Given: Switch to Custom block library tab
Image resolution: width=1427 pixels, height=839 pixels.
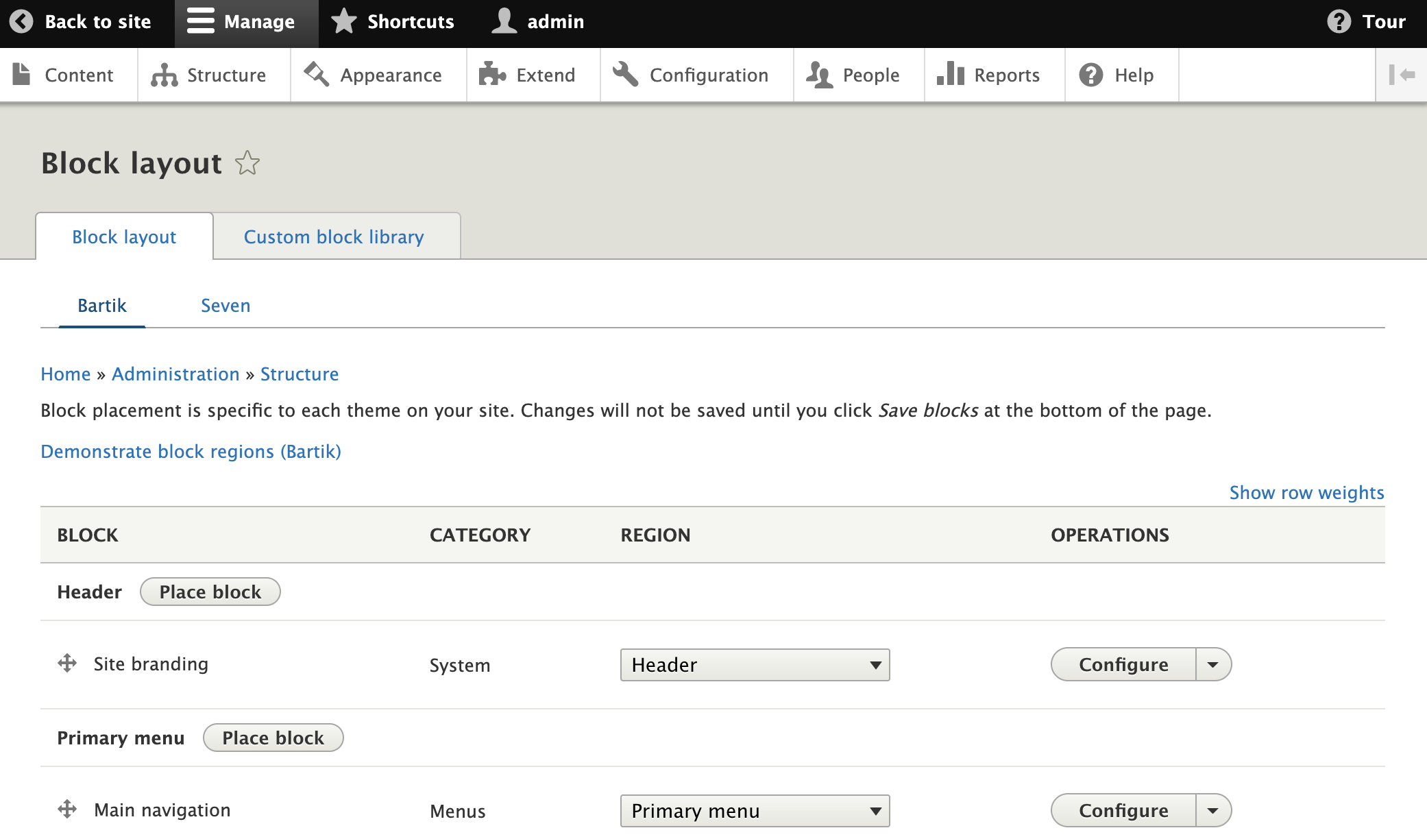Looking at the screenshot, I should 334,236.
